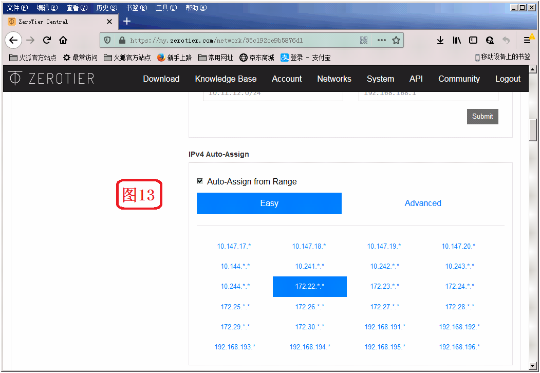The width and height of the screenshot is (540, 373).
Task: Open the 新手上路 Firefox bookmark
Action: tap(174, 58)
